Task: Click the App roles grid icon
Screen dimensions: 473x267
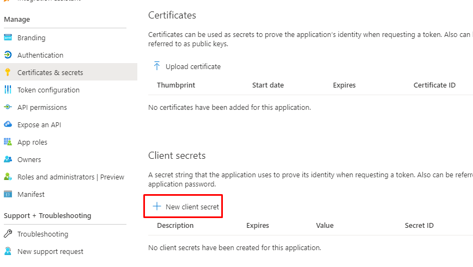Action: 8,142
